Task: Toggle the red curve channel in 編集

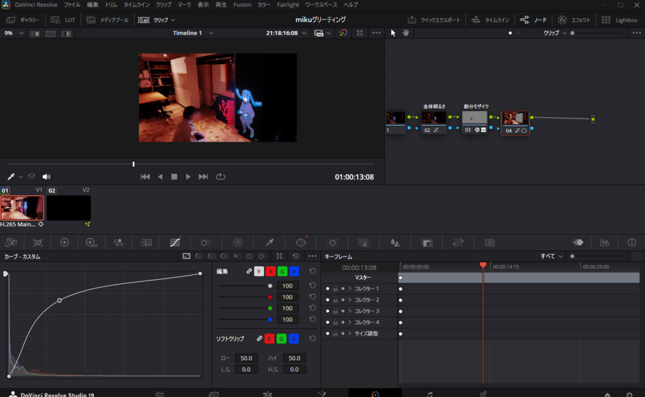Action: 270,271
